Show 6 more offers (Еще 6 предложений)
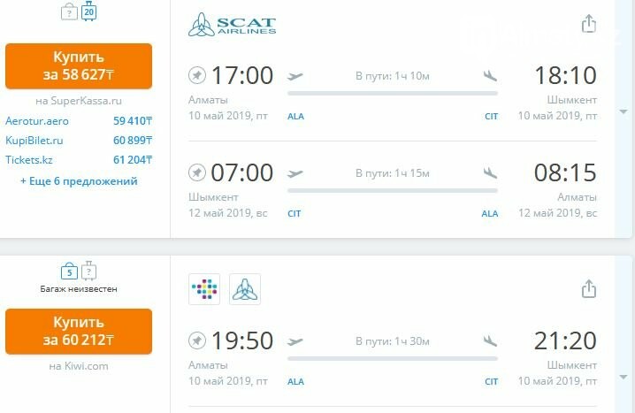Screen dimensions: 635x413 79,181
